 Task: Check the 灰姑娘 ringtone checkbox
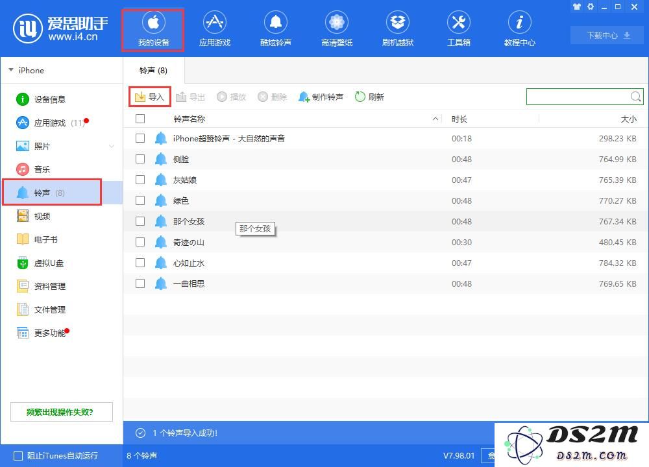click(140, 180)
